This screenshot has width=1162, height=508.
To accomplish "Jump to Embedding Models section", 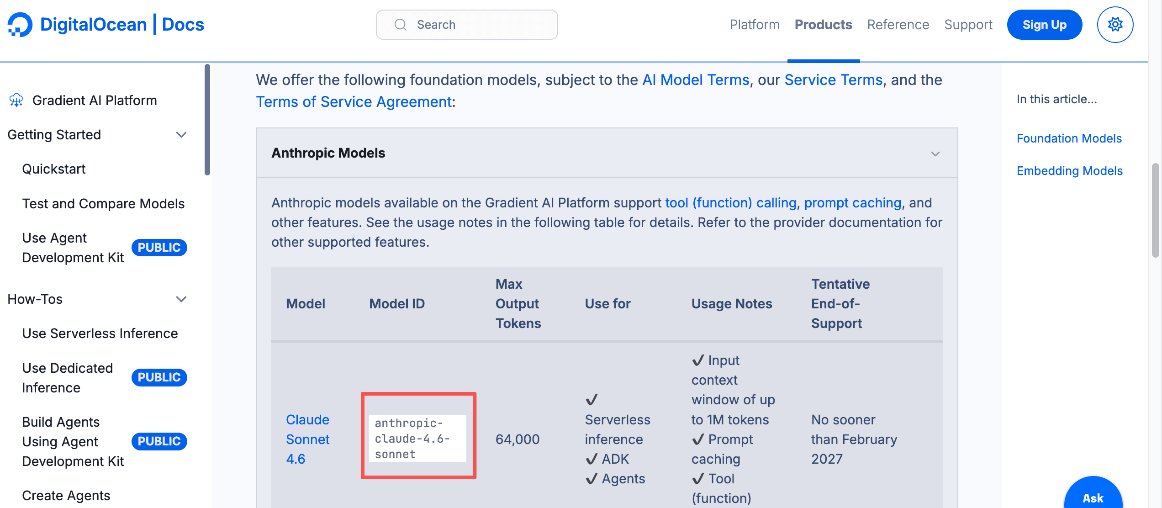I will point(1069,171).
